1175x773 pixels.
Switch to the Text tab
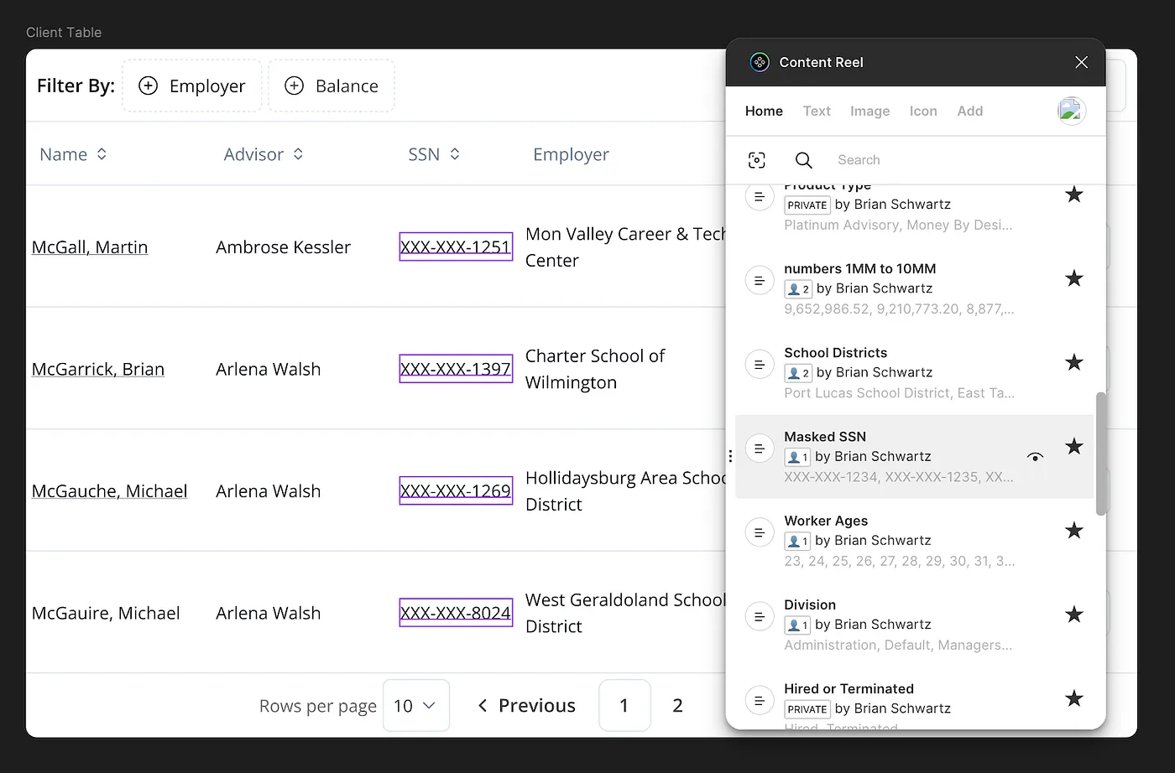coord(817,111)
